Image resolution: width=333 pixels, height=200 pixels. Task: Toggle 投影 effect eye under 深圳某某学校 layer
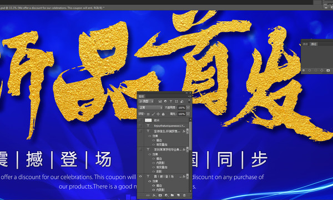coord(154,172)
